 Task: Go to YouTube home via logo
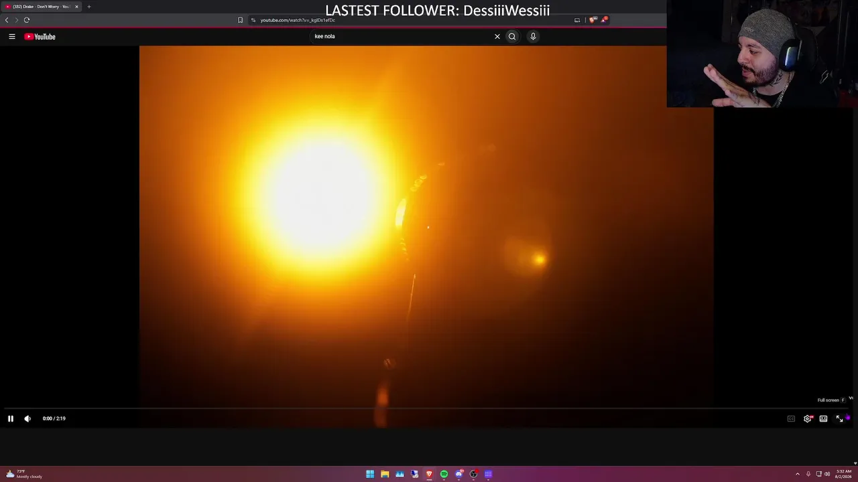coord(40,37)
